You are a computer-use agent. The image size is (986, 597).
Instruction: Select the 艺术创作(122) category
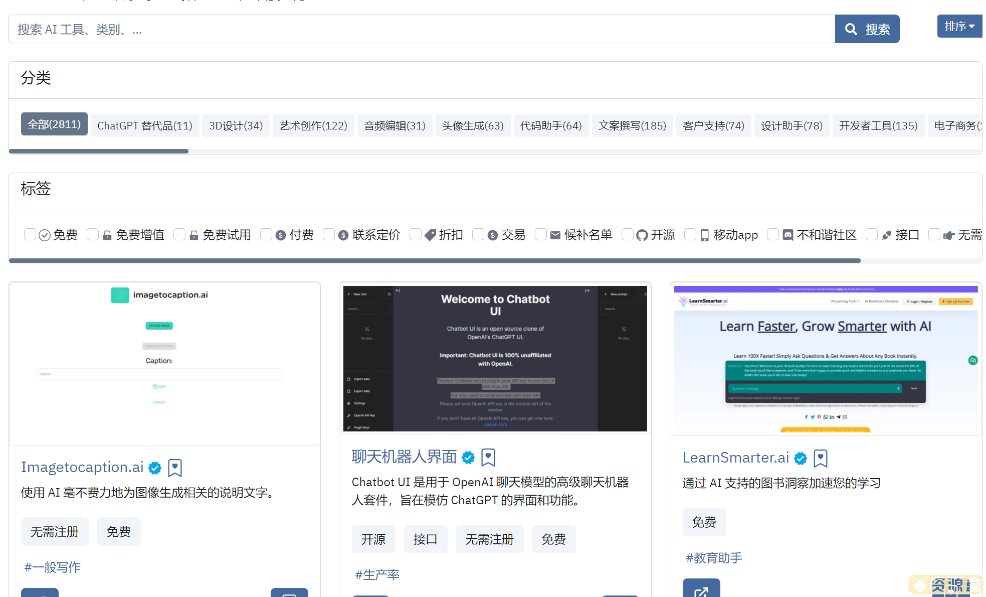(313, 125)
